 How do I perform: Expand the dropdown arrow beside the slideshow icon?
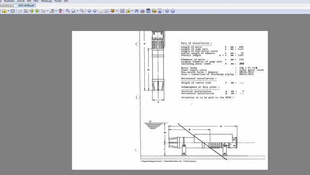pyautogui.click(x=116, y=11)
